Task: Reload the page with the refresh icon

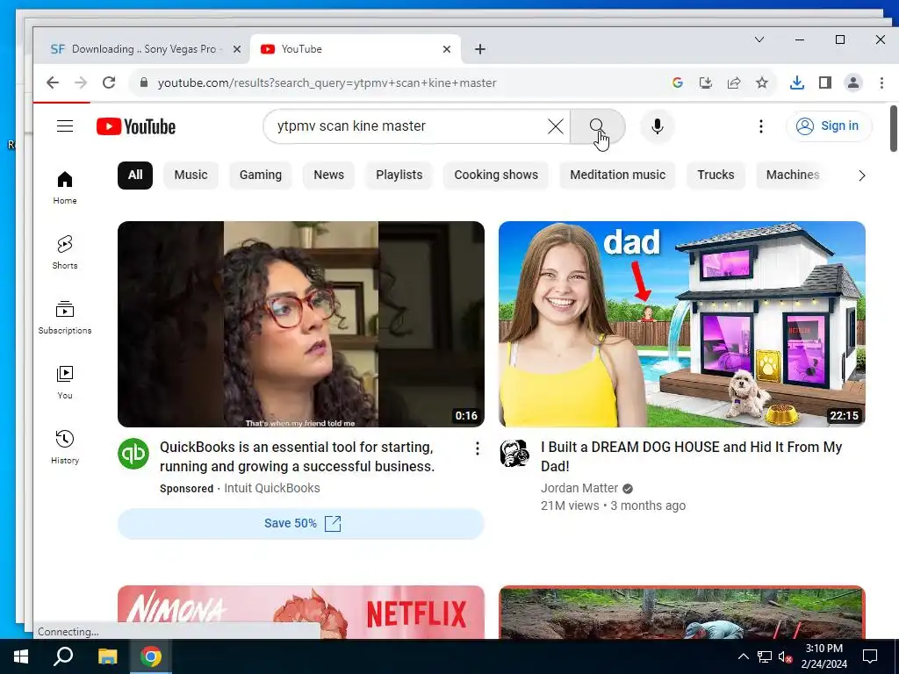Action: tap(109, 82)
